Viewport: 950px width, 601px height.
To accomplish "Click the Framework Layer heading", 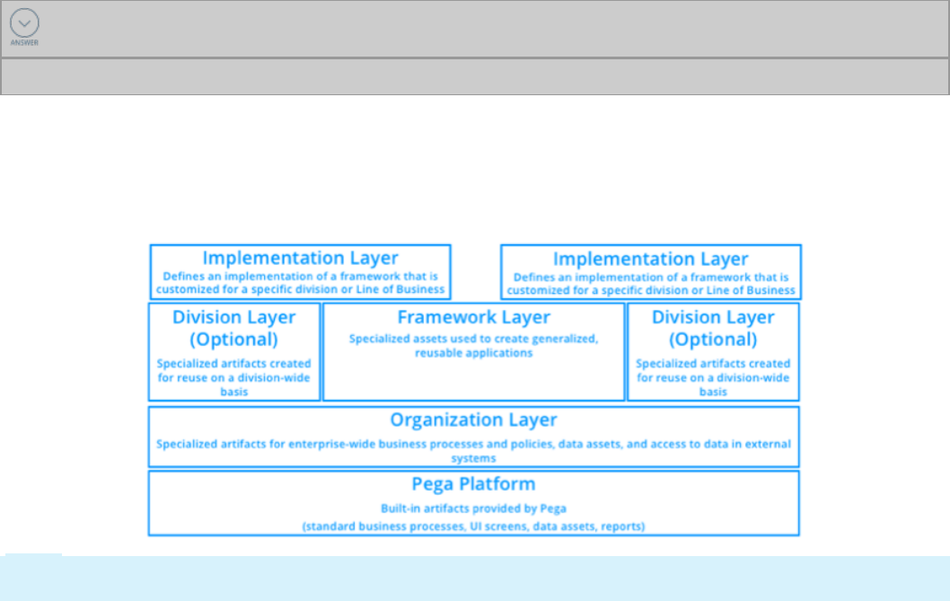I will tap(474, 317).
